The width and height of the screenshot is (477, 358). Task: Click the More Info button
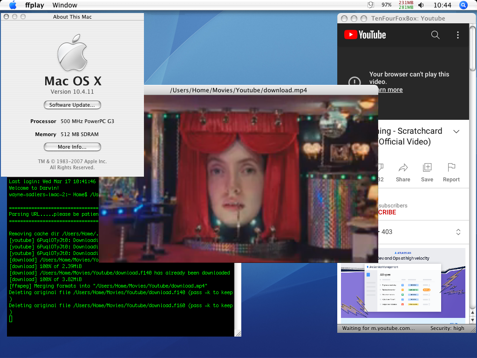[x=72, y=147]
